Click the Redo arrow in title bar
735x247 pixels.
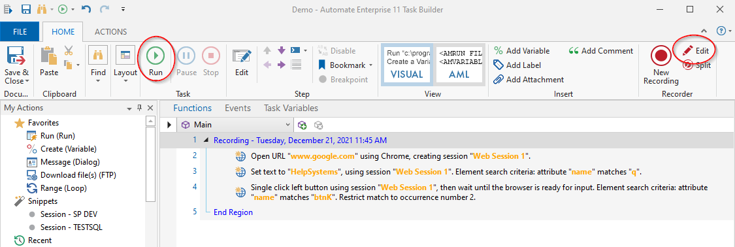tap(105, 9)
